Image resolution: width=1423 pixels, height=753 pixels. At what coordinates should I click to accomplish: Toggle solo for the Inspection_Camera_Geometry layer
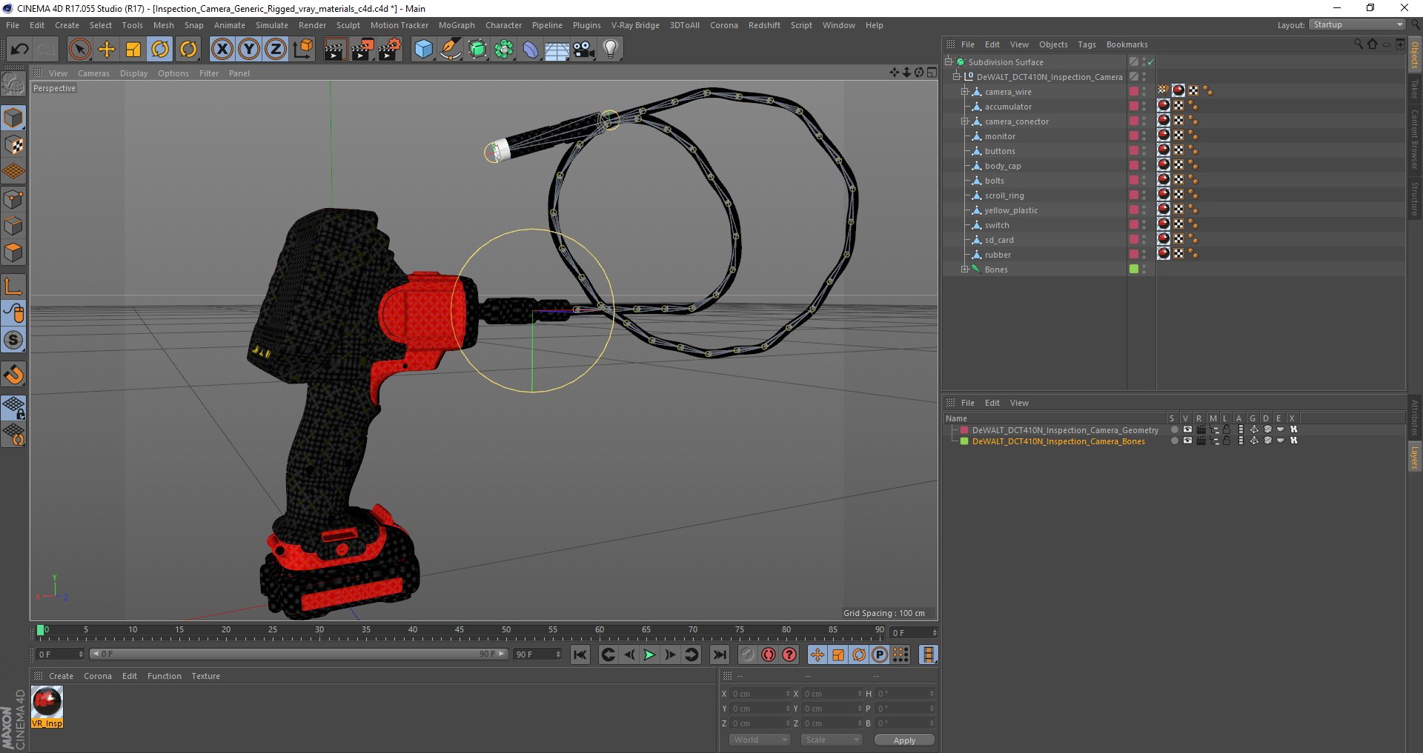(1174, 429)
